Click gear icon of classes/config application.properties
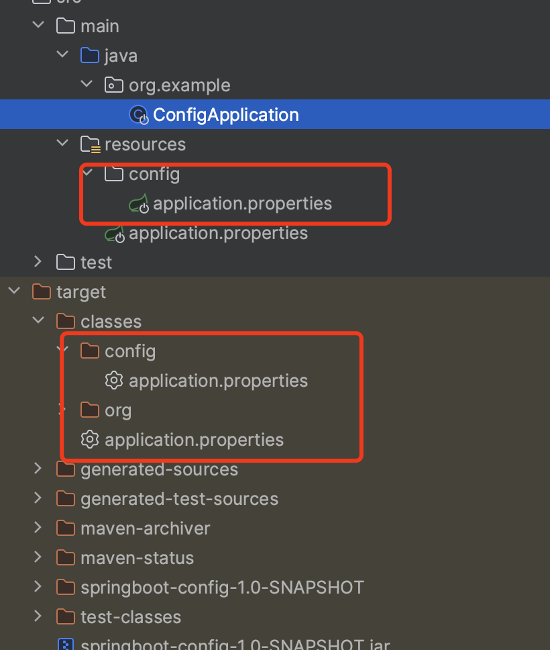The image size is (550, 650). [x=114, y=381]
